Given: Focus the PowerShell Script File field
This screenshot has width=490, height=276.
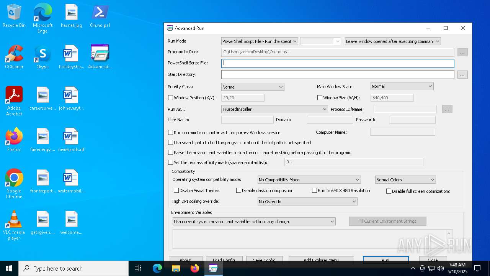Looking at the screenshot, I should coord(338,63).
